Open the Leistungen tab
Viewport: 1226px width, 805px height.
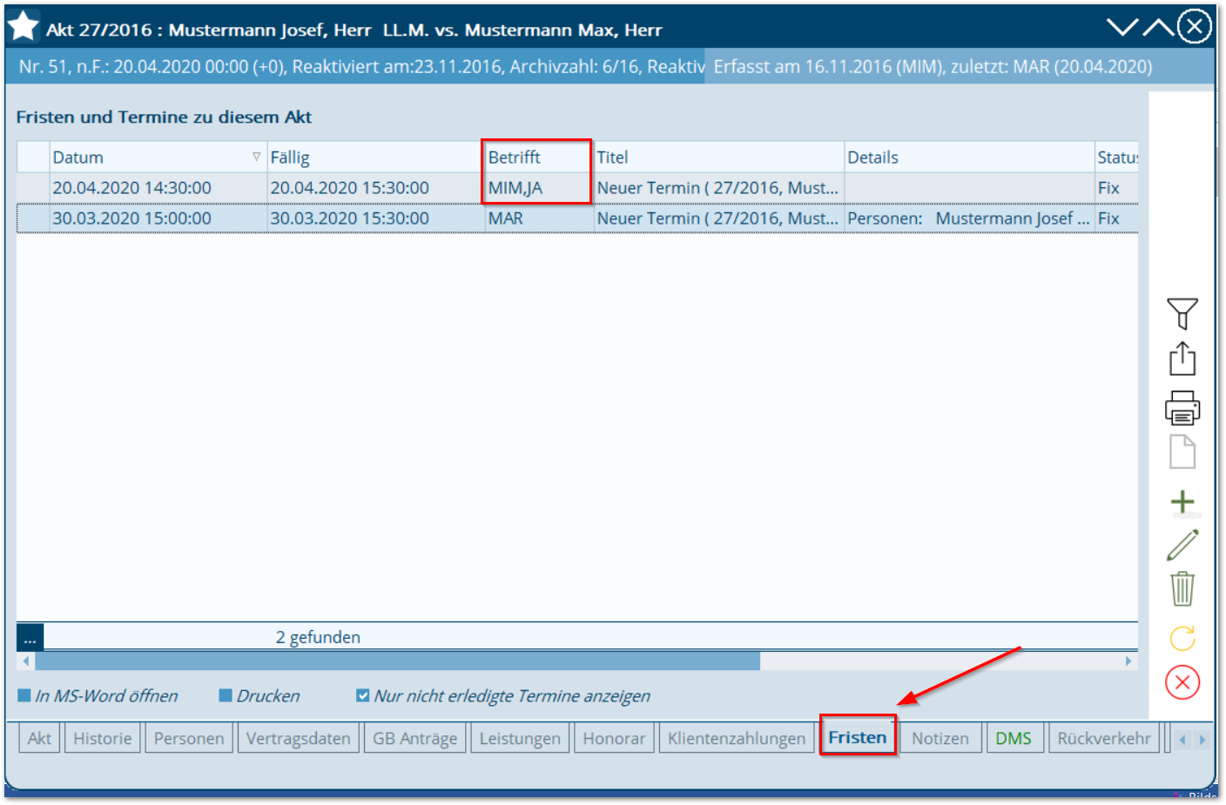click(x=520, y=738)
